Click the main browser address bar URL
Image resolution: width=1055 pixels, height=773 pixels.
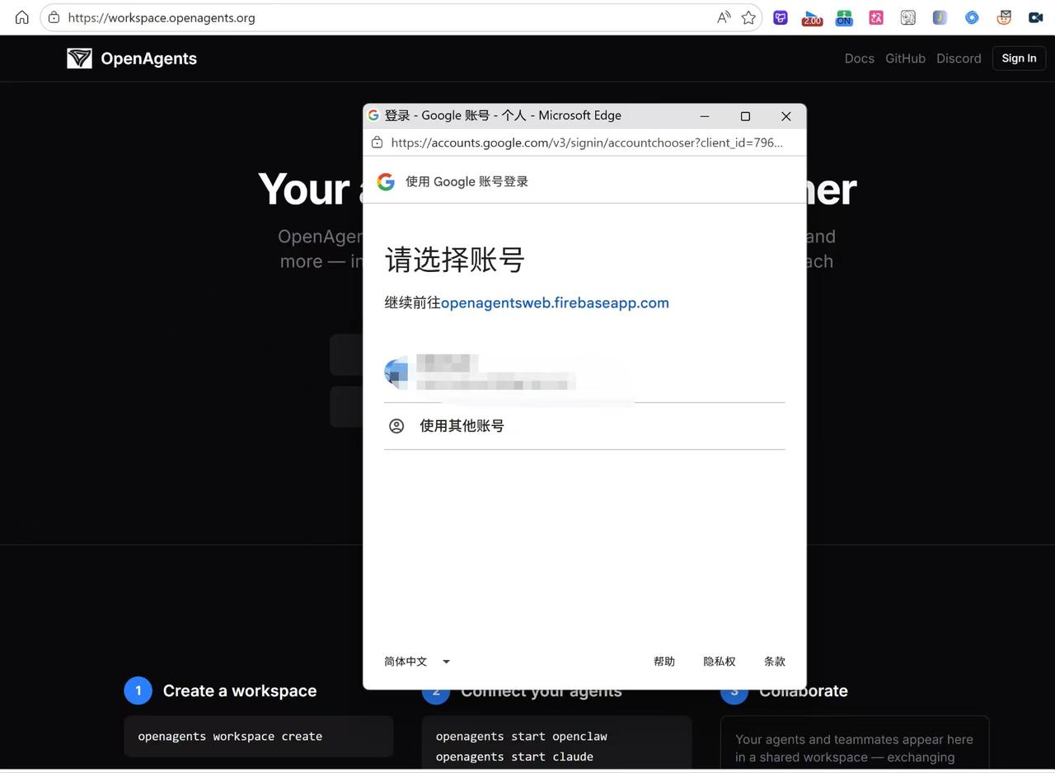(x=162, y=17)
